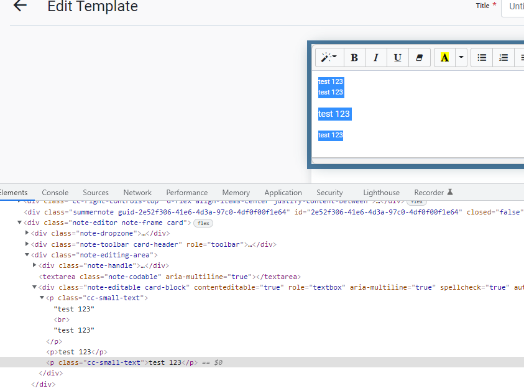Click the Title input field
Screen dimensions: 524x391
pos(513,6)
